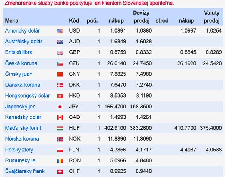
Task: Click the Hungarian flag icon
Action: pyautogui.click(x=60, y=128)
